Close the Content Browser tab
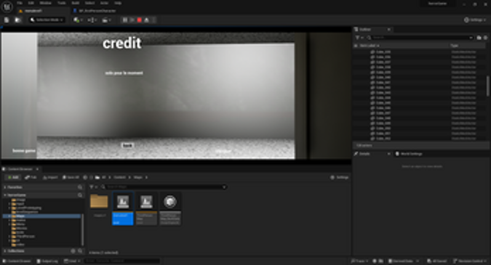Viewport: 491px width, 265px height. 38,169
